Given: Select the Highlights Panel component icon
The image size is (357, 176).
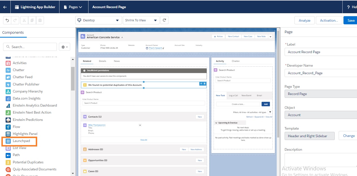Looking at the screenshot, I should coord(8,134).
